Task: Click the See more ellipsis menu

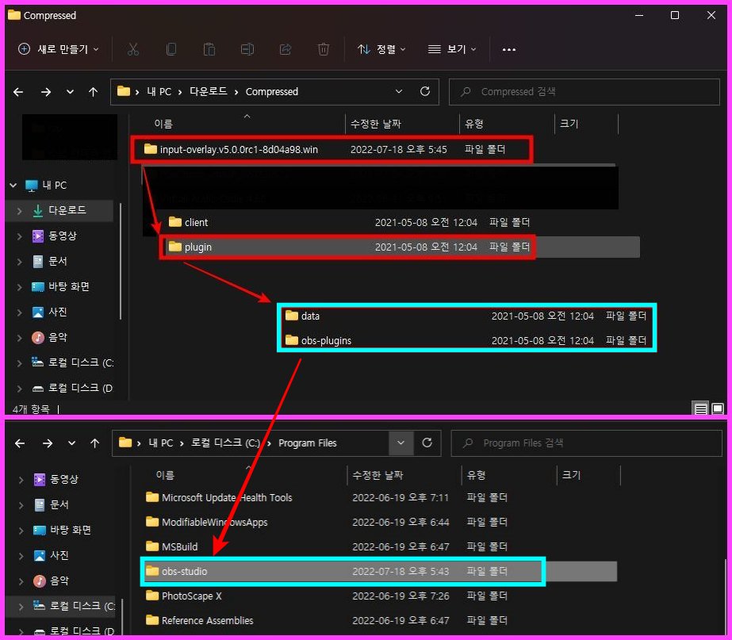Action: tap(508, 49)
